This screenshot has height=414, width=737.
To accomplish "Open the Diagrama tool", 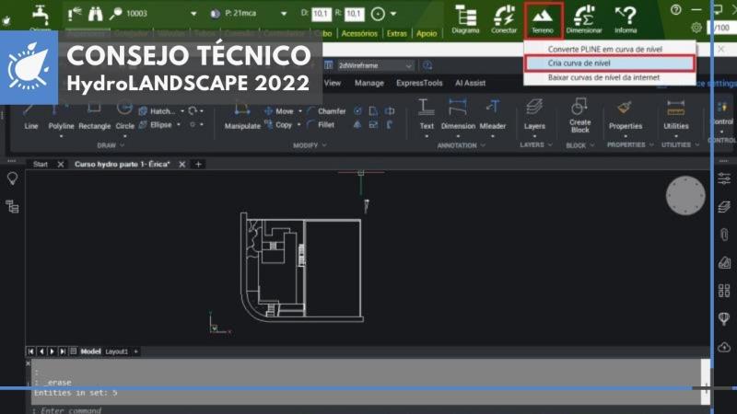I will [x=465, y=19].
